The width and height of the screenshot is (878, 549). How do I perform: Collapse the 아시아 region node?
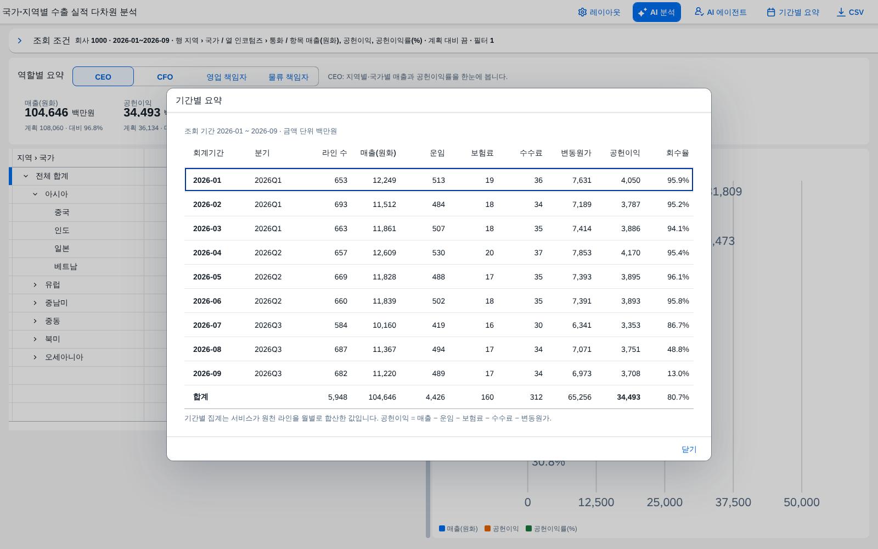[x=35, y=194]
